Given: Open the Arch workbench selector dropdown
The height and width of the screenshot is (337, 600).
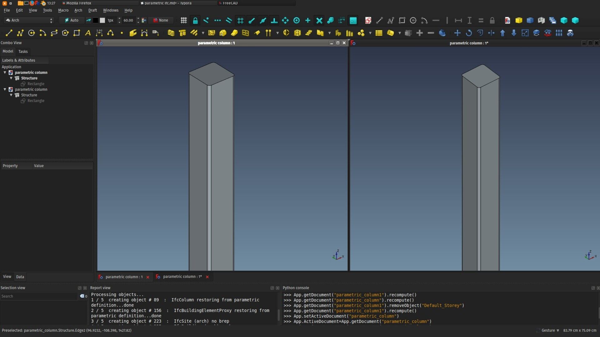Looking at the screenshot, I should pyautogui.click(x=29, y=20).
